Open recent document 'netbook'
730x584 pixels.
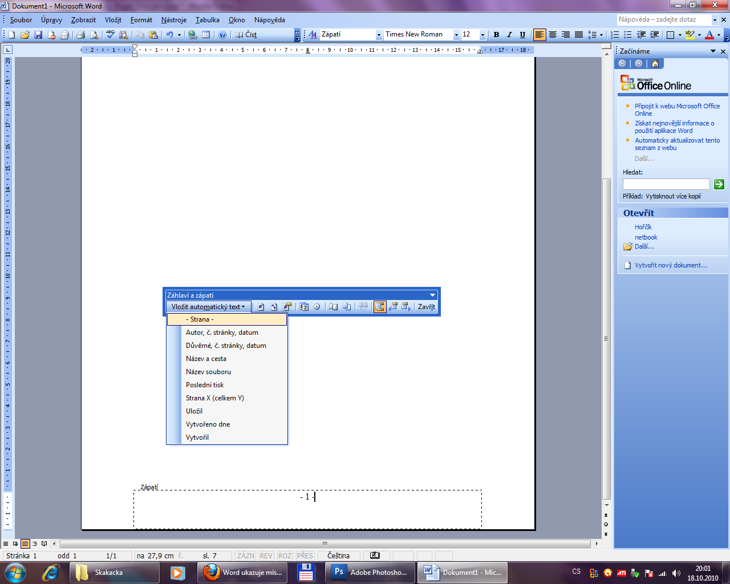(x=646, y=237)
